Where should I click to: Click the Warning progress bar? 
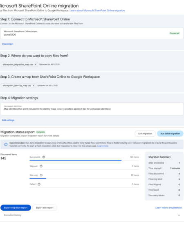[84, 178]
